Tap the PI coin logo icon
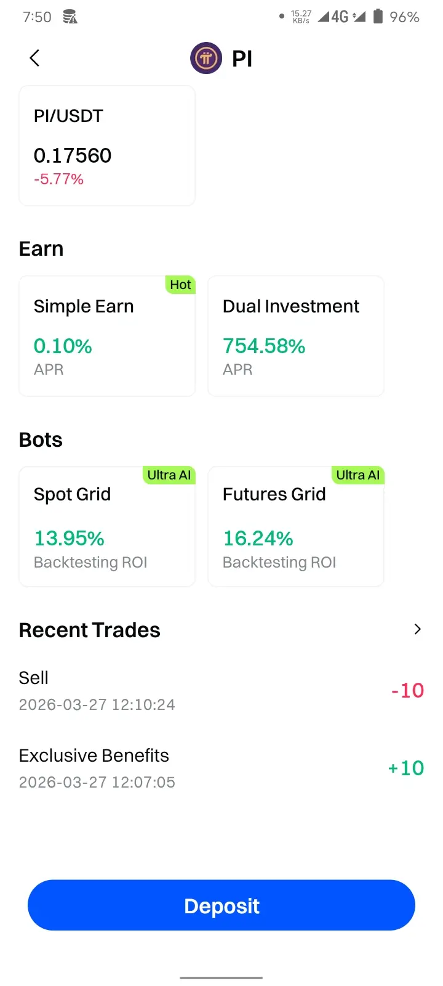443x986 pixels. [206, 59]
